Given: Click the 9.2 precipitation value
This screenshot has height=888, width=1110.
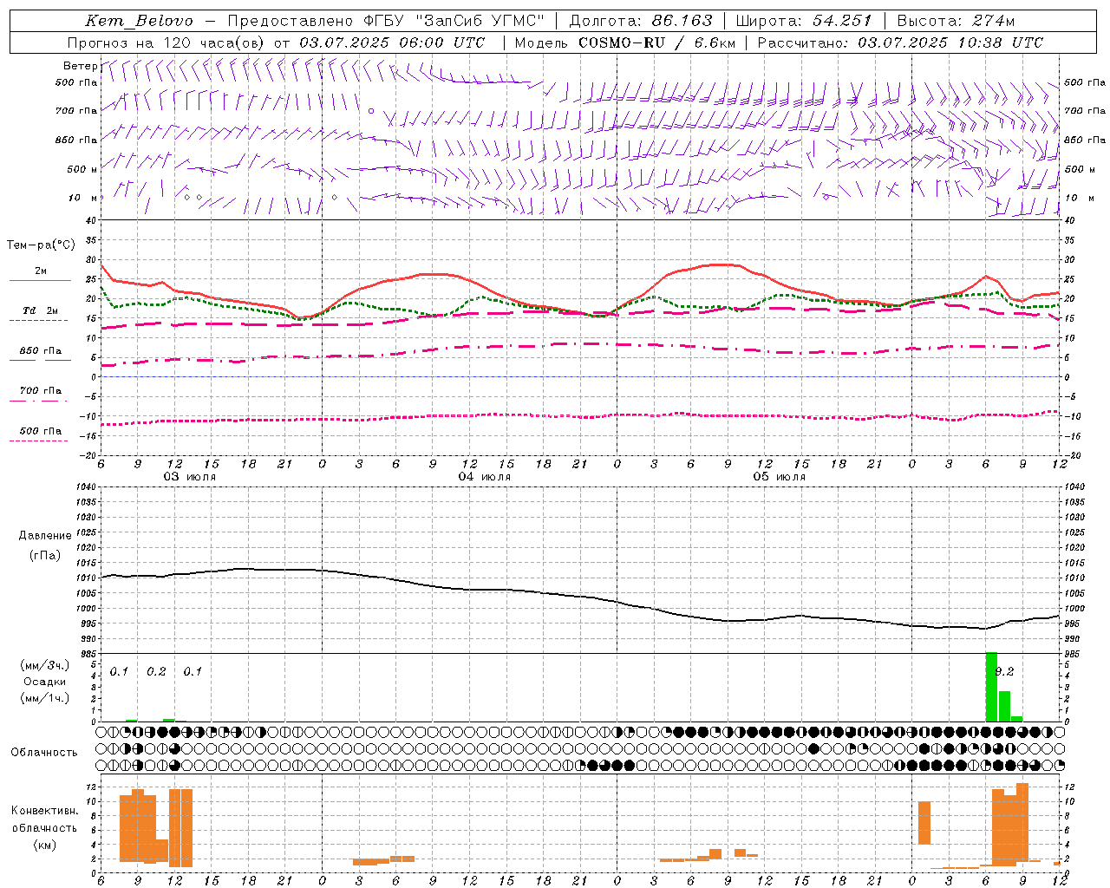Looking at the screenshot, I should pyautogui.click(x=1005, y=671).
